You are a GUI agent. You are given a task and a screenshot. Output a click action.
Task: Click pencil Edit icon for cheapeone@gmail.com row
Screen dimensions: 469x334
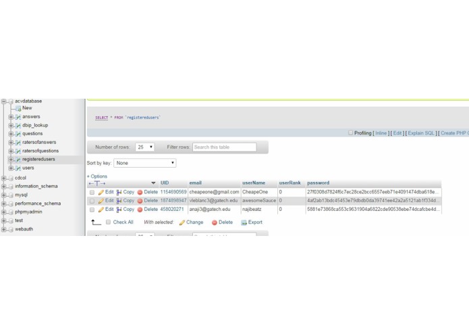tap(101, 192)
